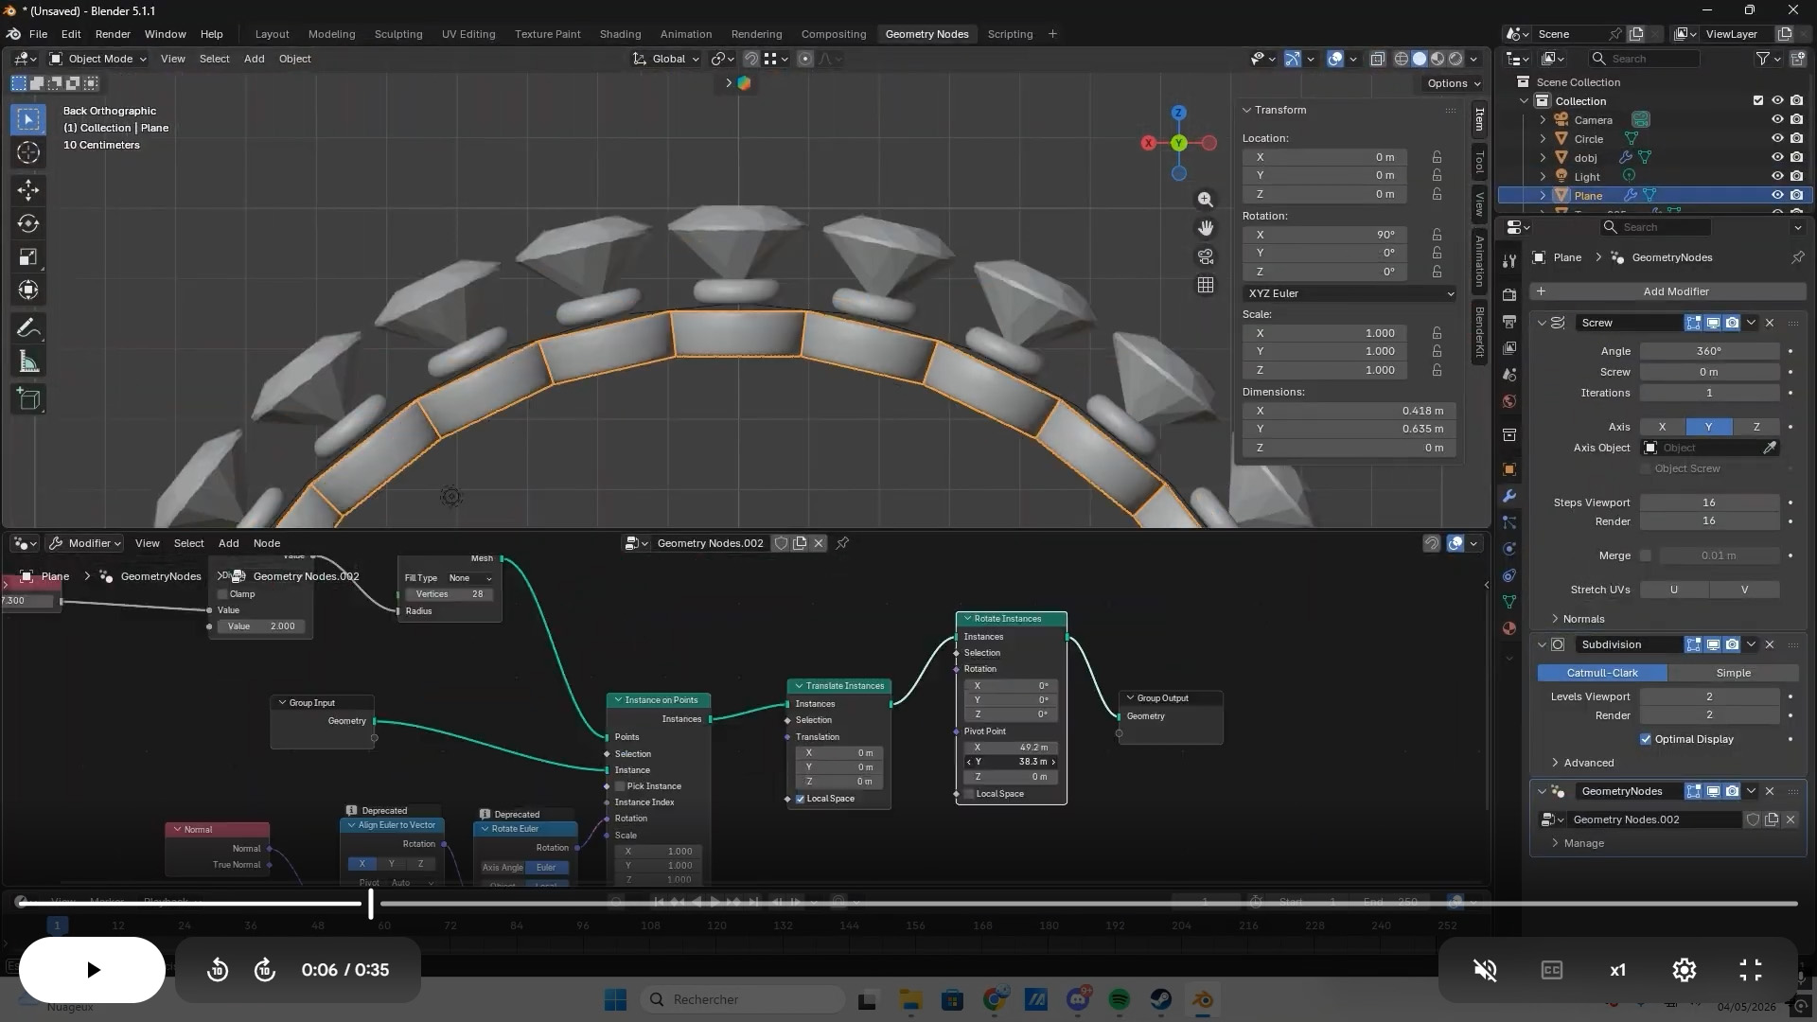Select the Annotate tool
Viewport: 1817px width, 1022px height.
pos(28,328)
